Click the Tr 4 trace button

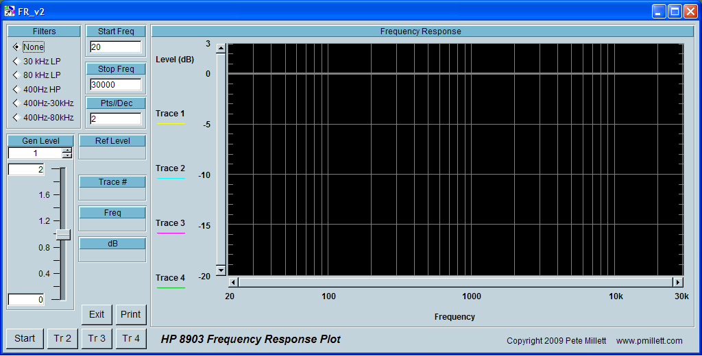click(131, 338)
